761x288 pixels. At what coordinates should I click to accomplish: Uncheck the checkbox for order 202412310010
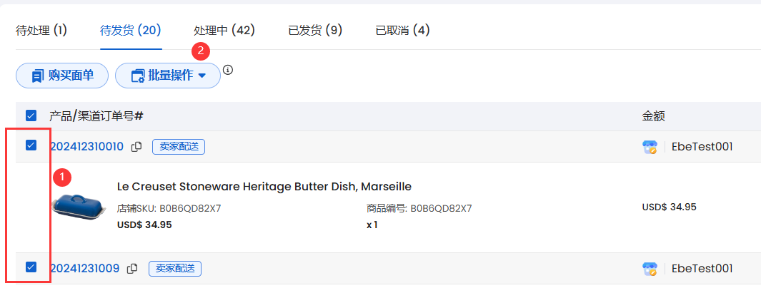[x=31, y=145]
